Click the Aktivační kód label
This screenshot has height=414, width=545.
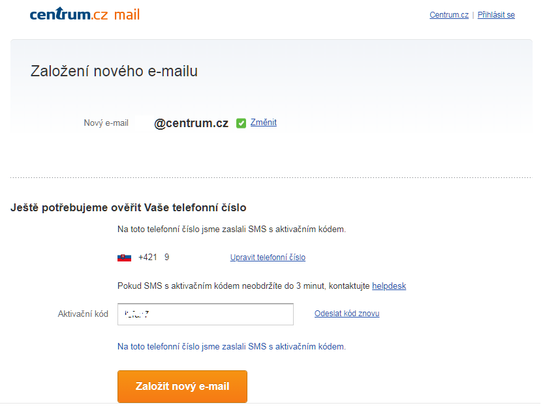point(83,314)
